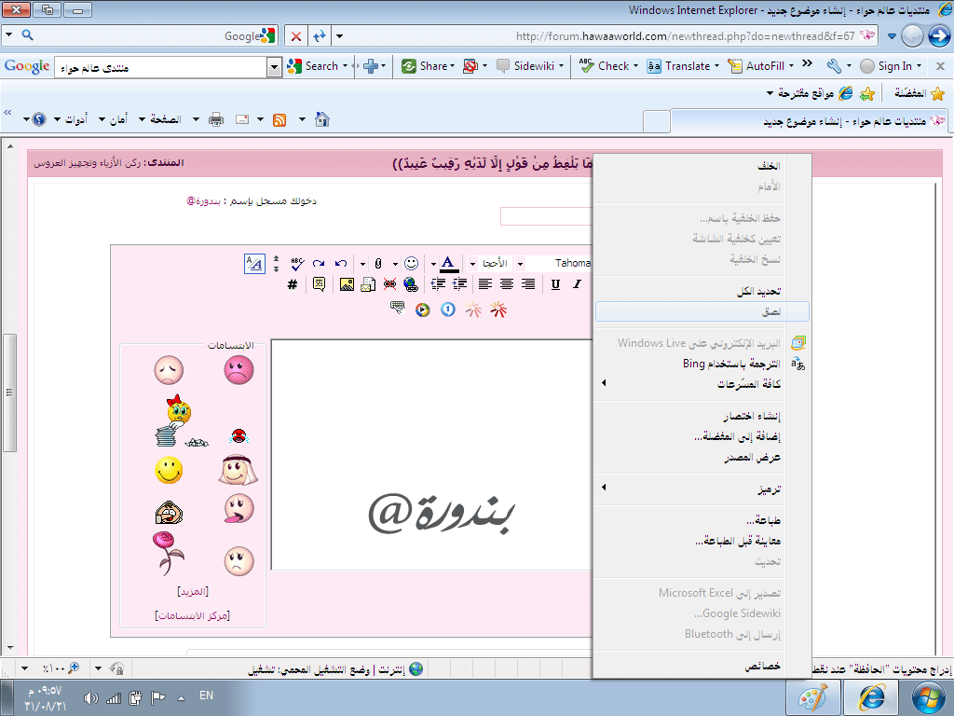Open the text color dropdown arrow

pyautogui.click(x=433, y=264)
